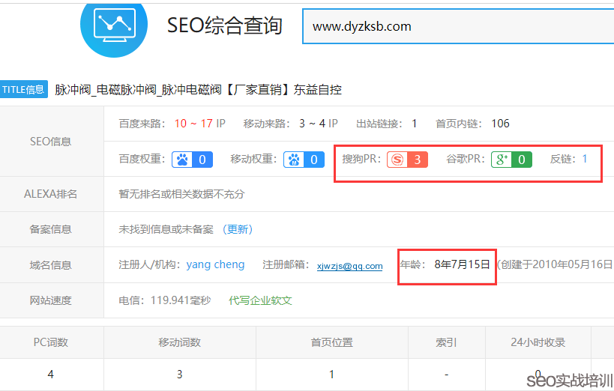The width and height of the screenshot is (614, 391).
Task: Select the PC词数 column header
Action: (x=51, y=342)
